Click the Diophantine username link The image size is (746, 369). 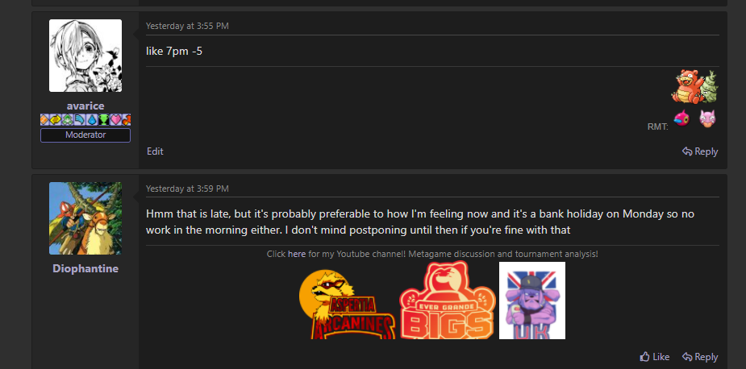(x=85, y=268)
